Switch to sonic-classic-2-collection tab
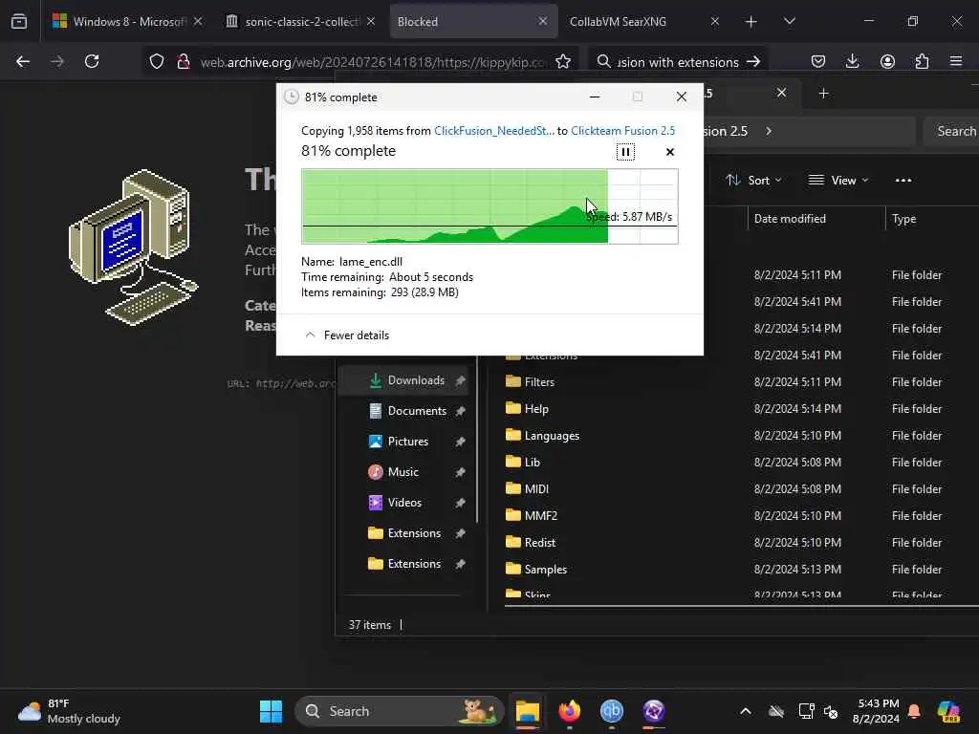979x734 pixels. (301, 21)
